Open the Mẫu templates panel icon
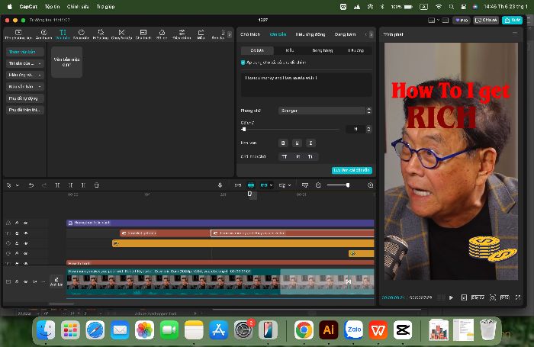 coord(201,34)
